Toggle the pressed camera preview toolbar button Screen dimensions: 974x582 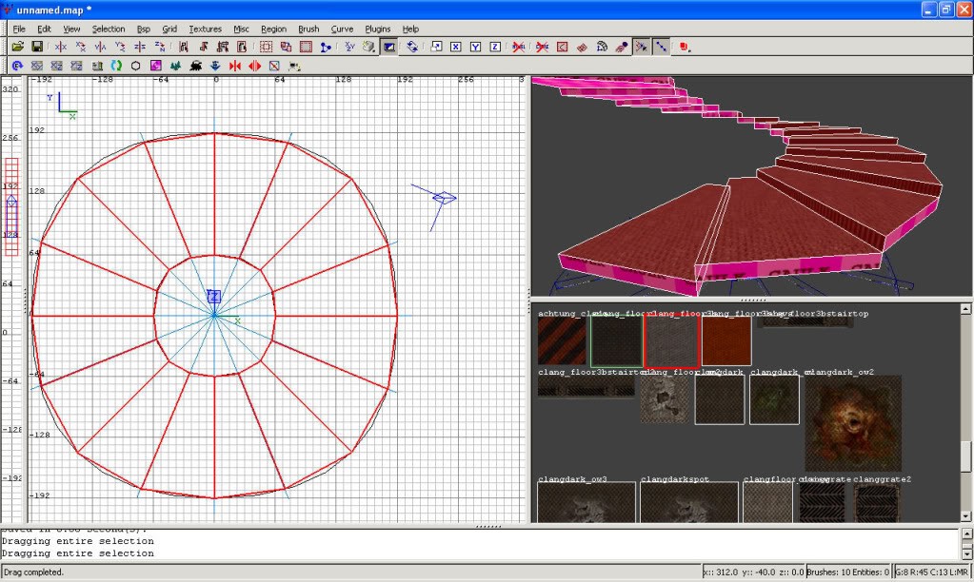coord(389,47)
